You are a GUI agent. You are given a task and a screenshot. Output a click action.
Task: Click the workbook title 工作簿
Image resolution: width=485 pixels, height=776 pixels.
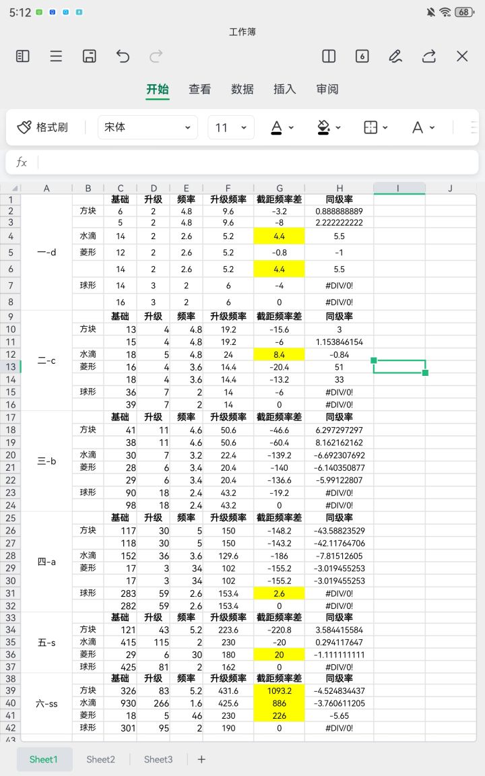pos(243,32)
